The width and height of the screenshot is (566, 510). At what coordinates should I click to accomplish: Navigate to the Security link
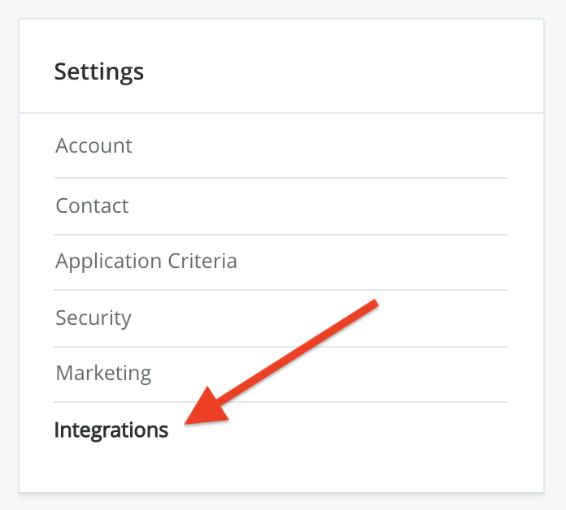tap(94, 318)
